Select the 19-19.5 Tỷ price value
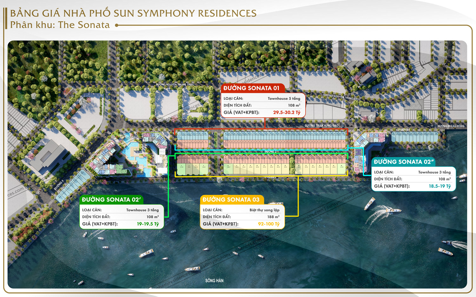The width and height of the screenshot is (476, 297). point(148,224)
